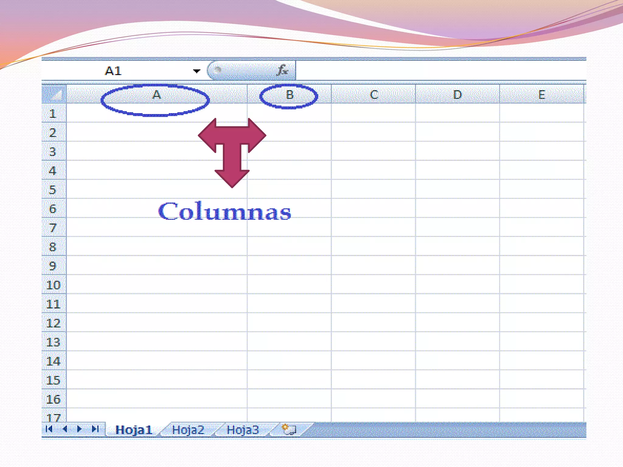
Task: Click previous sheet navigation arrow
Action: [65, 429]
